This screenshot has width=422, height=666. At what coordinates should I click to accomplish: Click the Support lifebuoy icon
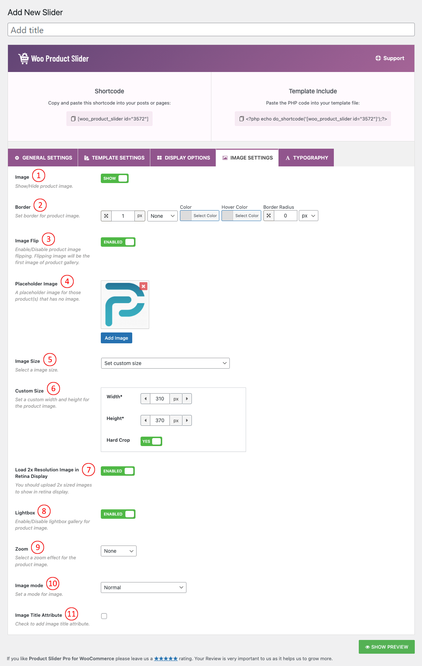(x=378, y=58)
